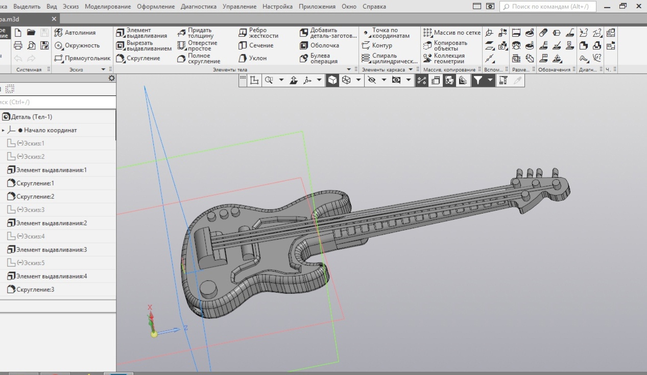
Task: Open the zoom tool dropdown
Action: 281,80
